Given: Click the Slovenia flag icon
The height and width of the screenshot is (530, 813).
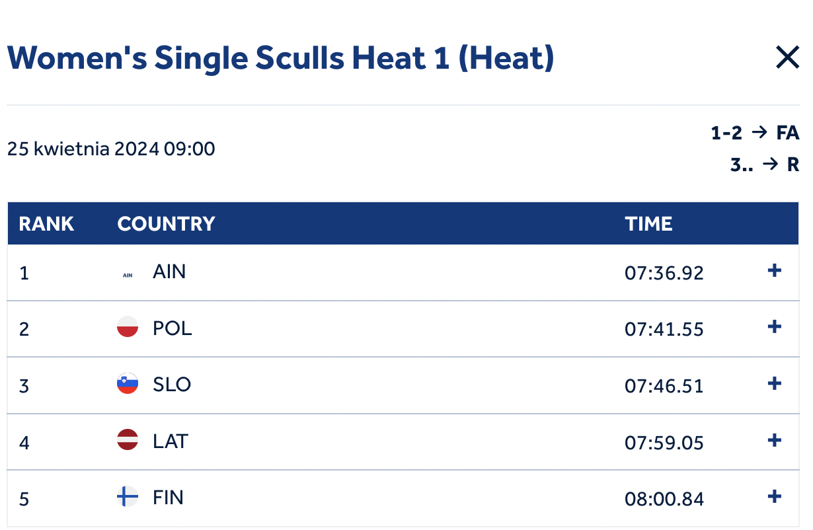Looking at the screenshot, I should click(128, 384).
